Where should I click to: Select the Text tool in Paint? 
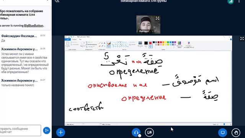(105, 43)
